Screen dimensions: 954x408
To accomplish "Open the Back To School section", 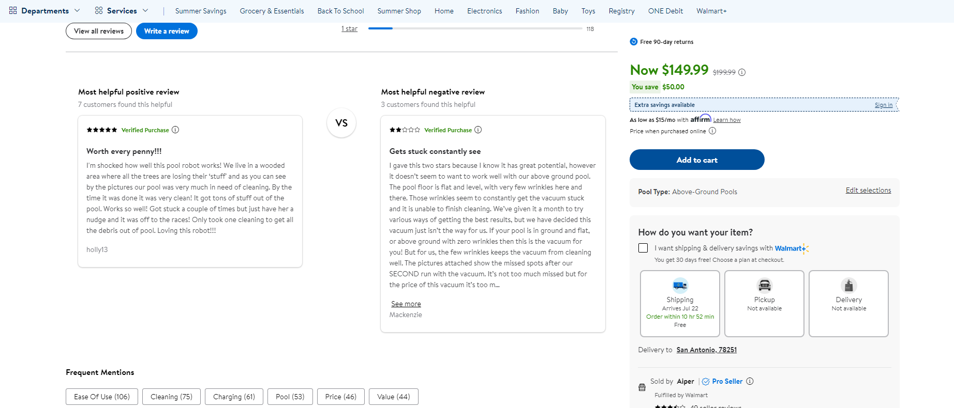I will point(340,11).
